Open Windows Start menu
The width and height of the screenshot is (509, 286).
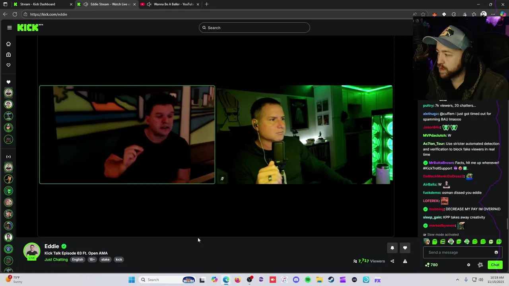132,280
